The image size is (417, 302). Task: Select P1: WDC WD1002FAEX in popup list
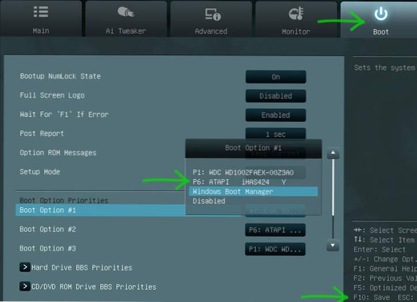pyautogui.click(x=243, y=172)
